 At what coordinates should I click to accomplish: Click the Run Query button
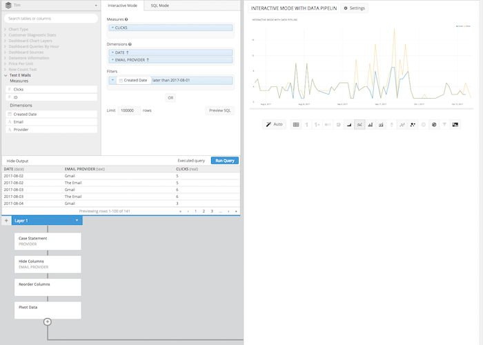(225, 161)
